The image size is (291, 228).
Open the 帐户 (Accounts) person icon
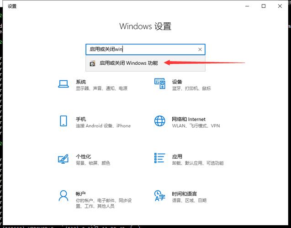[63, 196]
